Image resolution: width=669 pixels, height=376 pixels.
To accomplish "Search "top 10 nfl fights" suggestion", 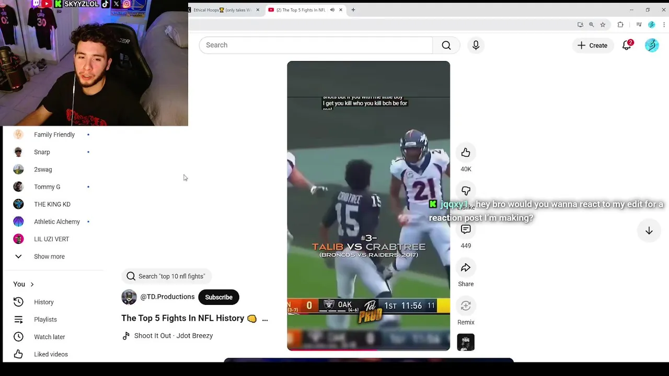I will pos(166,276).
